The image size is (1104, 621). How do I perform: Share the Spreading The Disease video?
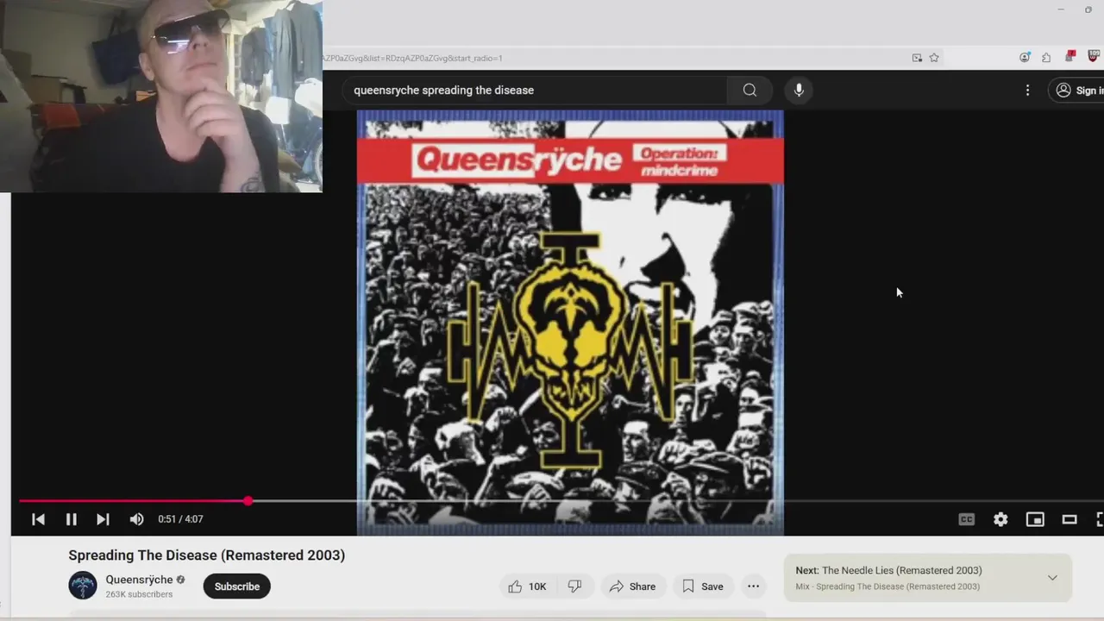(x=632, y=586)
